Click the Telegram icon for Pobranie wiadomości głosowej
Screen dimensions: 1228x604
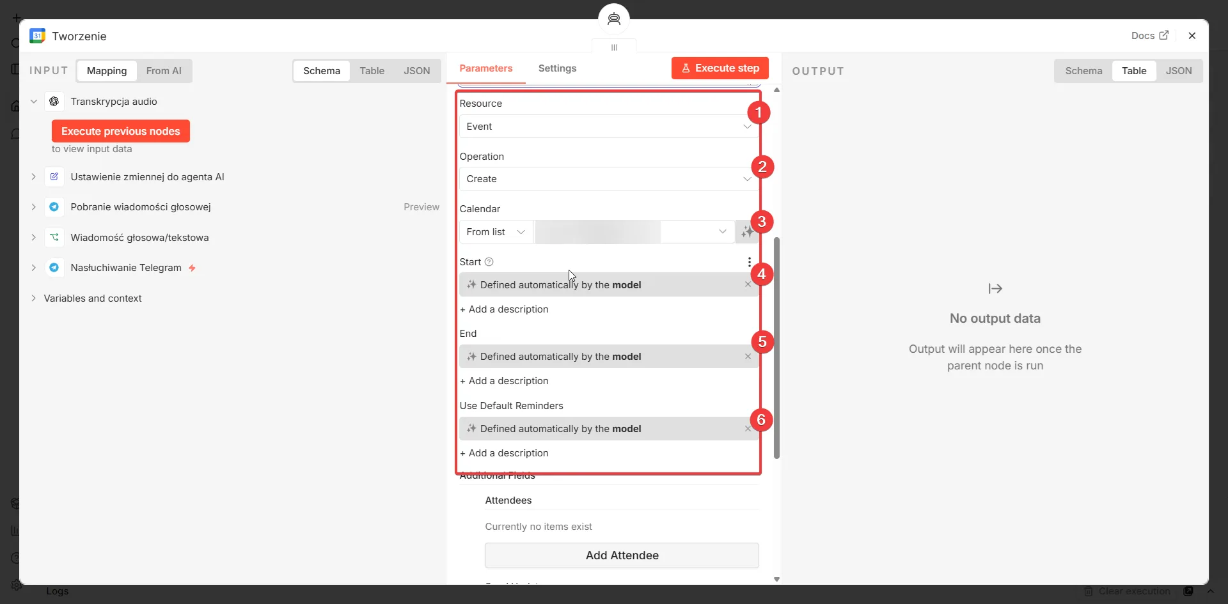pos(54,207)
